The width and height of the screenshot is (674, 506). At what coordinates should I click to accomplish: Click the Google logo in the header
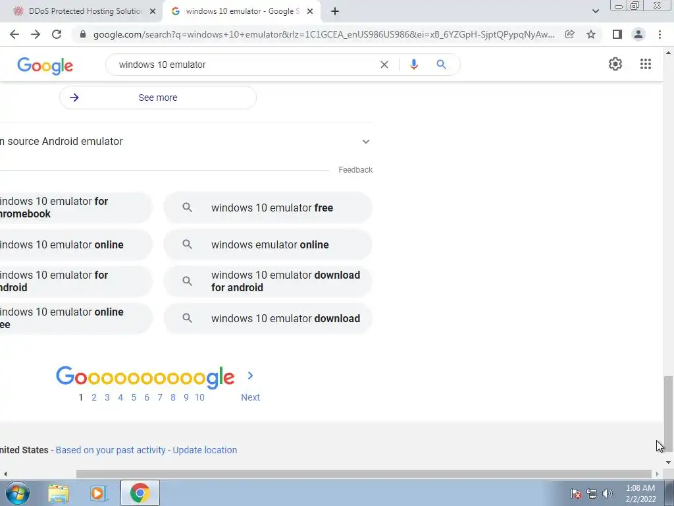(x=45, y=66)
